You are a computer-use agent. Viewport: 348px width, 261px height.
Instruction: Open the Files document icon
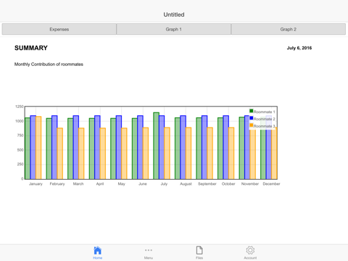199,250
